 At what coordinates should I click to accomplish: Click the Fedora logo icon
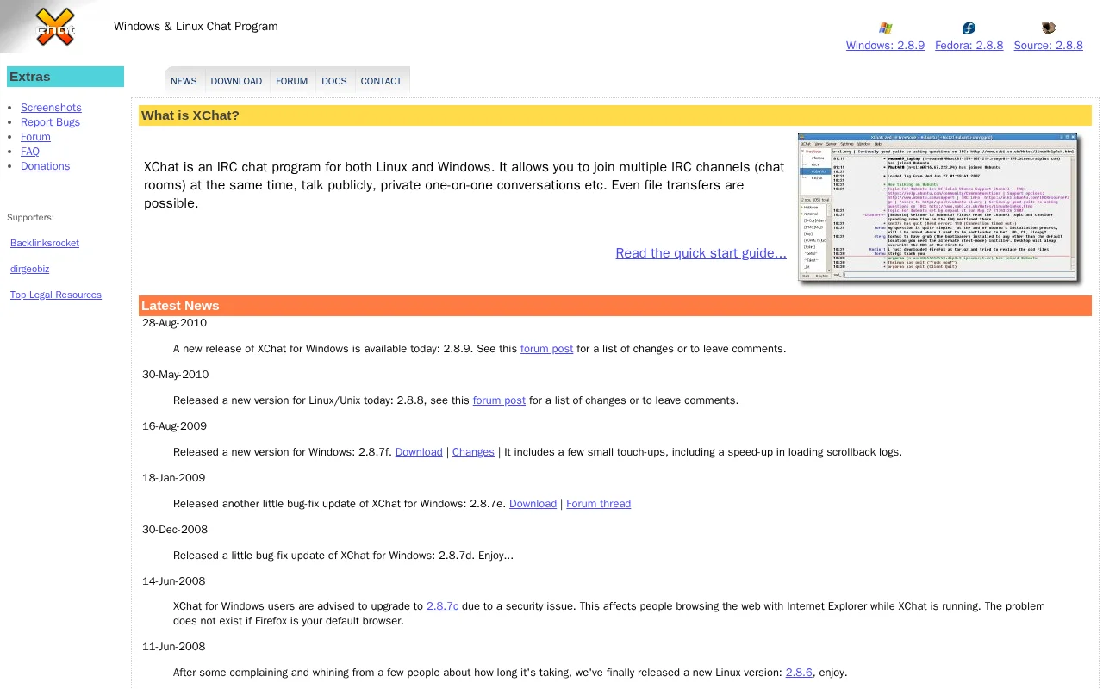click(x=969, y=28)
